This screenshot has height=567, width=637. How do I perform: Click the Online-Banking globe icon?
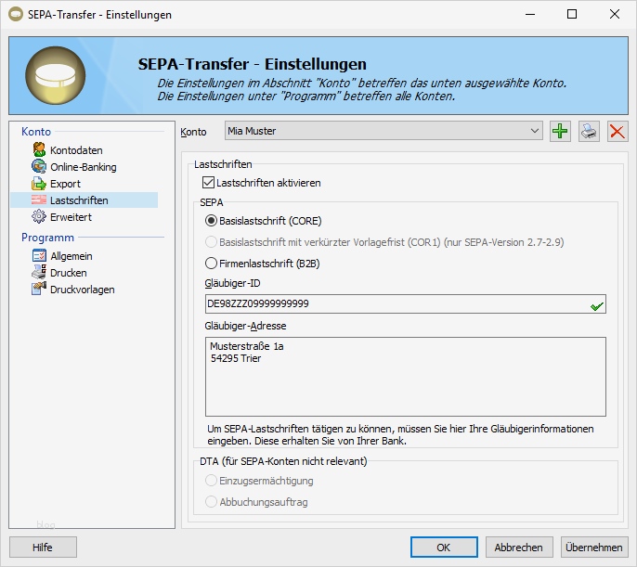39,166
